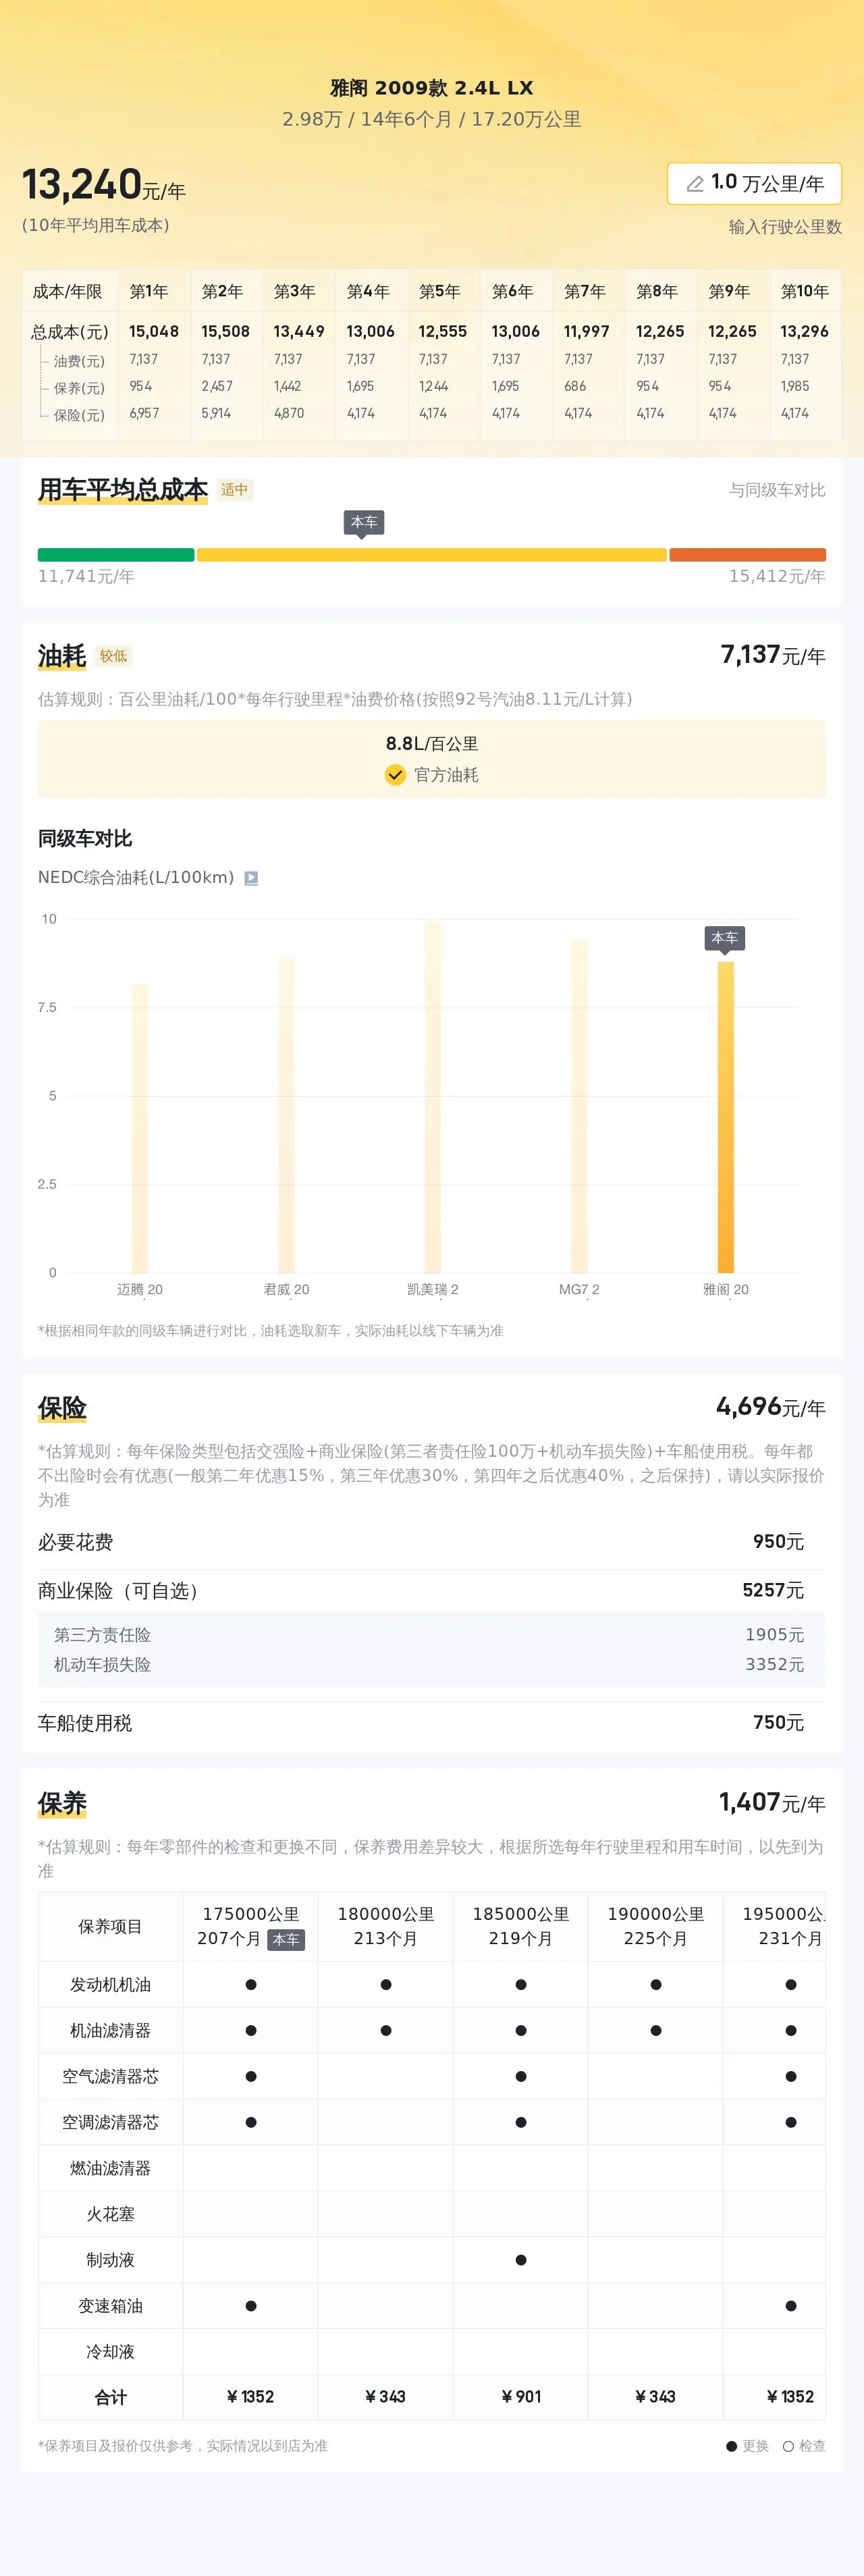This screenshot has height=2576, width=864.
Task: Click the orange-red segment of cost comparison bar
Action: tap(747, 555)
